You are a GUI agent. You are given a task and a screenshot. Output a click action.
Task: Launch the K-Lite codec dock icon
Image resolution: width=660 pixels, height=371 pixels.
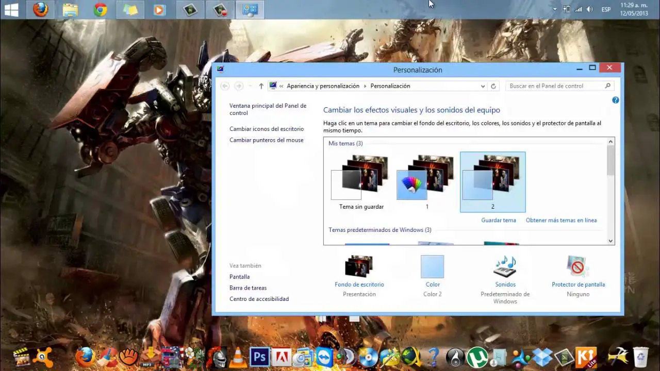586,357
